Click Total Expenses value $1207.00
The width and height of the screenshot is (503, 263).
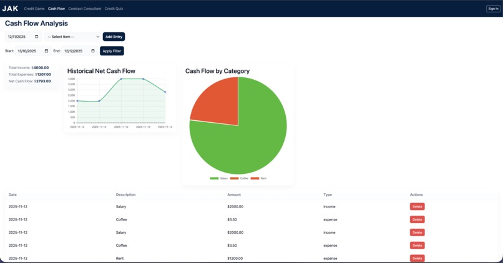tap(43, 74)
